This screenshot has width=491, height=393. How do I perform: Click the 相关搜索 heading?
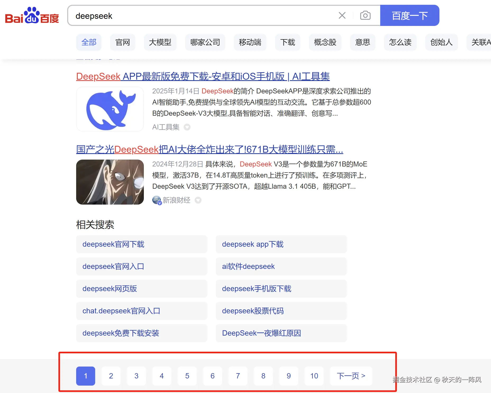click(x=95, y=225)
